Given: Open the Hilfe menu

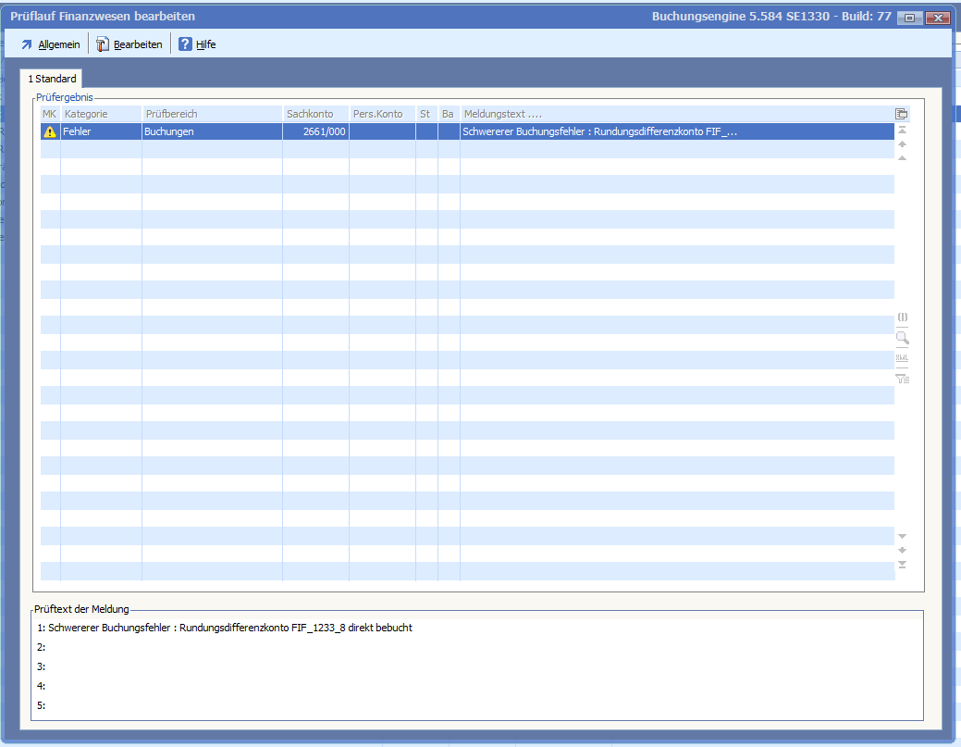Looking at the screenshot, I should pos(197,44).
